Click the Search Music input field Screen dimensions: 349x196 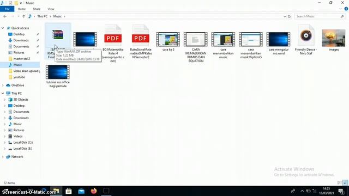click(317, 16)
